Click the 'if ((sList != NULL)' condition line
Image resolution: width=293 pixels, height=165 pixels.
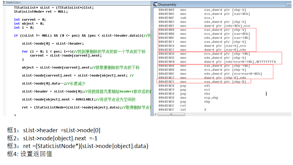coord(82,36)
